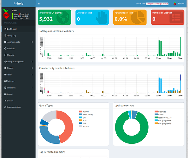Open the Donate link
This screenshot has height=158, width=188.
tap(19, 101)
